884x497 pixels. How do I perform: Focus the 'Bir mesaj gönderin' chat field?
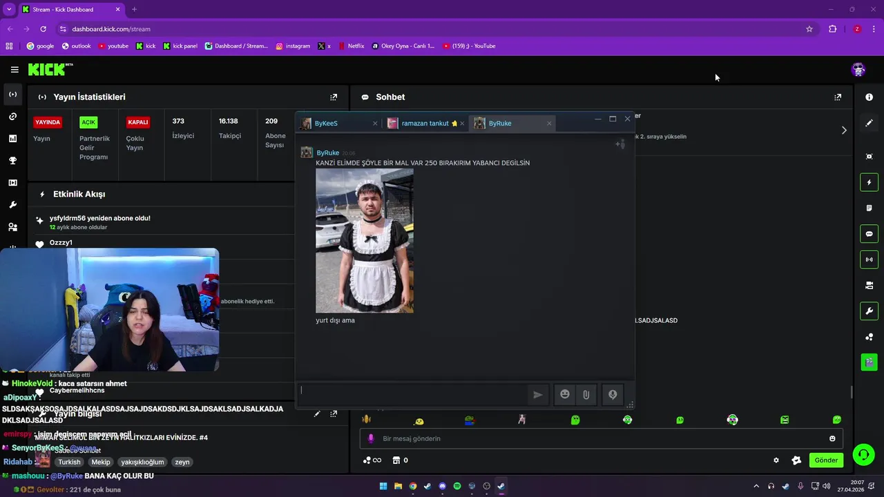pyautogui.click(x=601, y=438)
